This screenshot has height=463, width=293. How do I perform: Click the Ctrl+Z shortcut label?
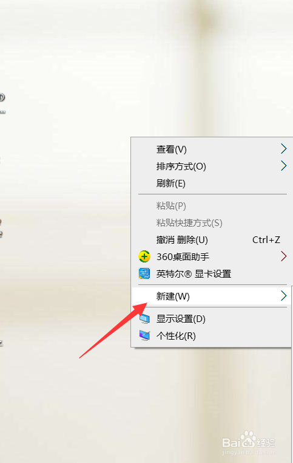coord(266,240)
